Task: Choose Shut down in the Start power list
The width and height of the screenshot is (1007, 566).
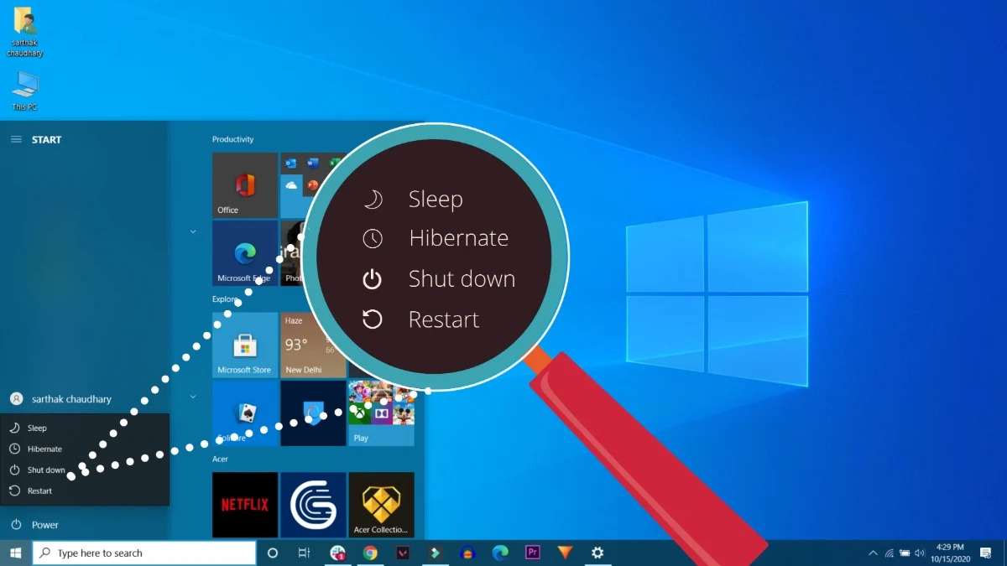Action: (x=45, y=470)
